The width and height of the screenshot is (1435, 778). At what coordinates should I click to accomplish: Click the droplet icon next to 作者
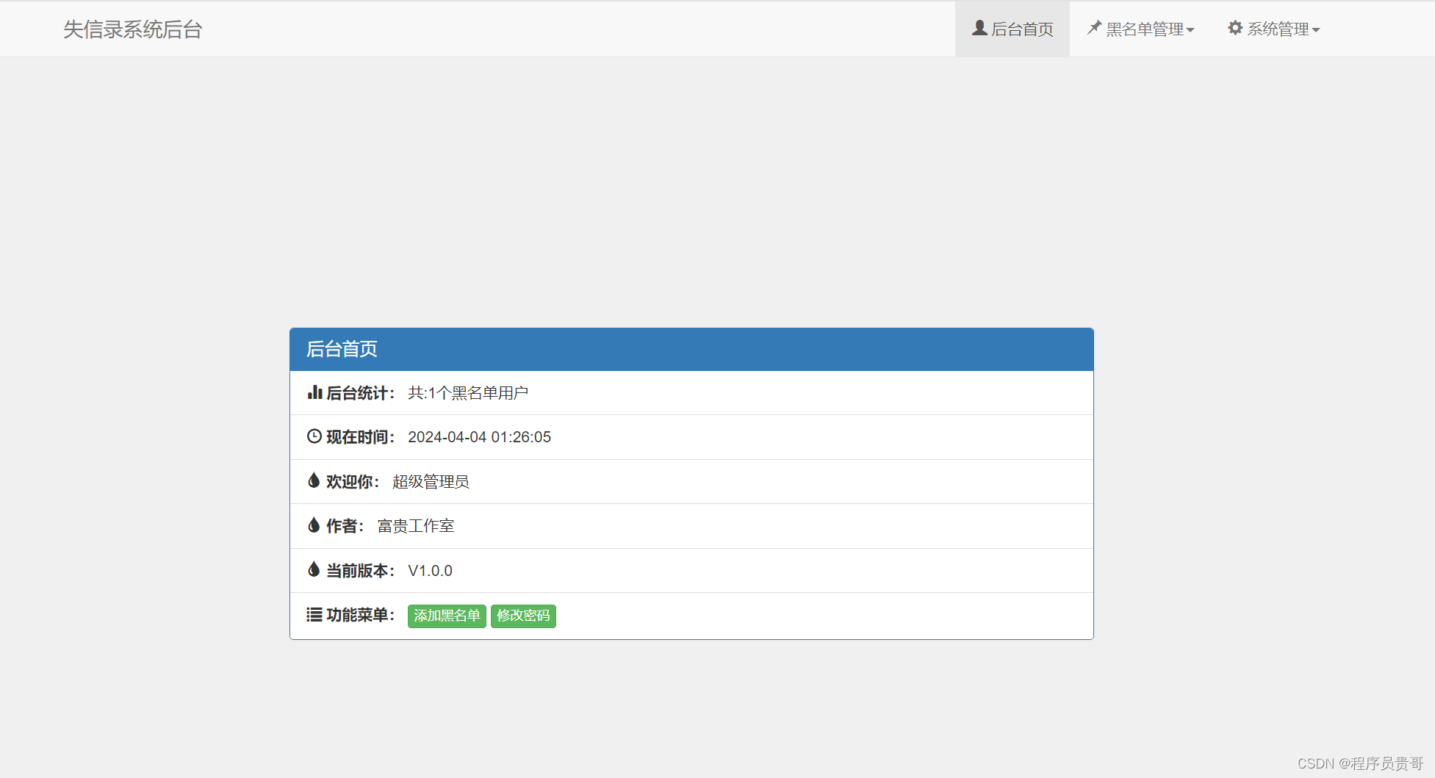(314, 525)
